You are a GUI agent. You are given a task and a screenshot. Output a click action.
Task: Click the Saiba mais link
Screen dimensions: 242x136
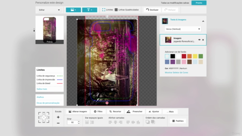click(x=42, y=89)
